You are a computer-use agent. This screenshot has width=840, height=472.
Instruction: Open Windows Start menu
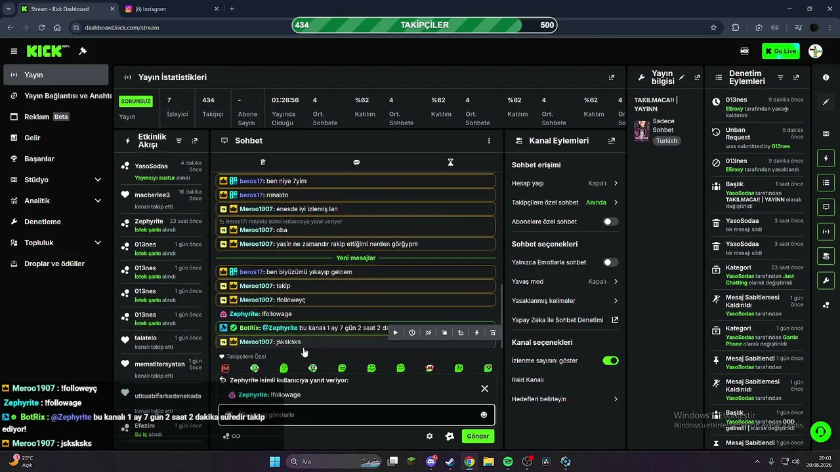(275, 462)
